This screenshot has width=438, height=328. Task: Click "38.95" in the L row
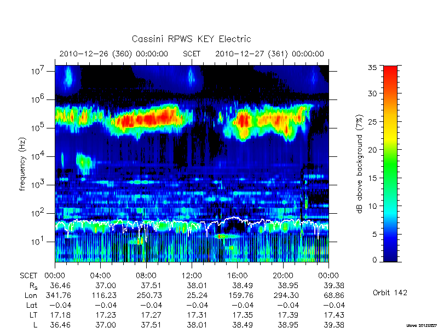pyautogui.click(x=288, y=325)
